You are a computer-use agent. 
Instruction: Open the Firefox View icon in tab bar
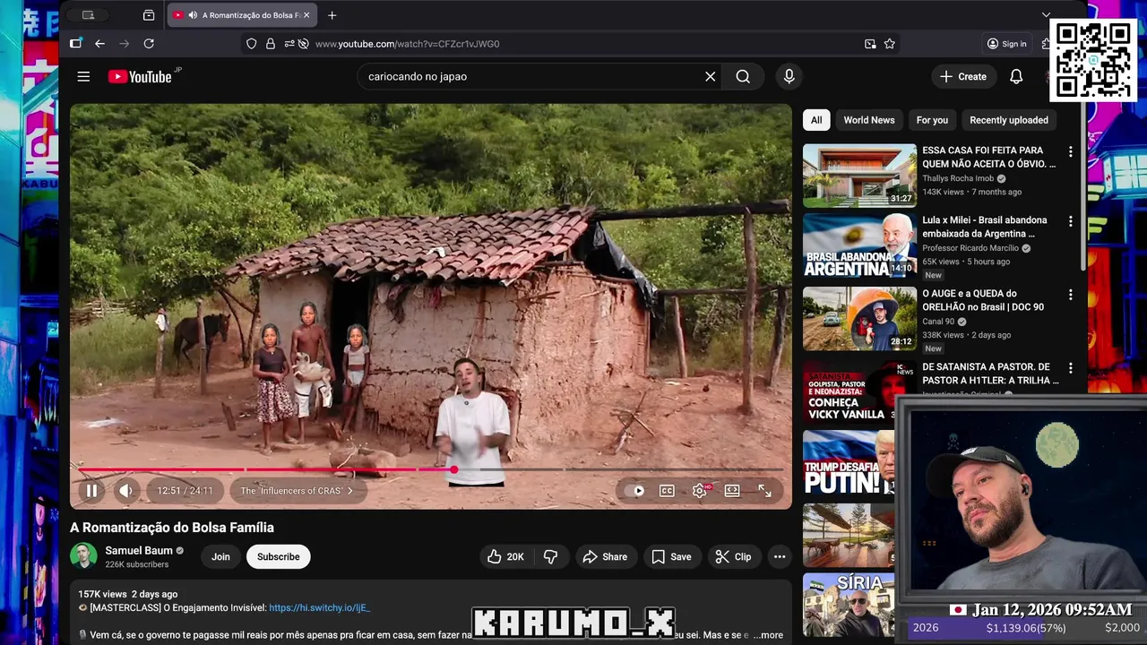pos(149,15)
